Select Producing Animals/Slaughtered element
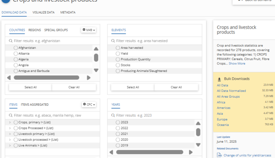 pyautogui.click(x=118, y=71)
